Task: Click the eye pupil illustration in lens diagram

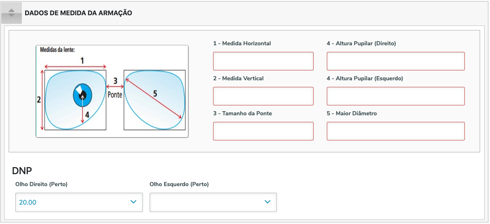Action: tap(82, 95)
